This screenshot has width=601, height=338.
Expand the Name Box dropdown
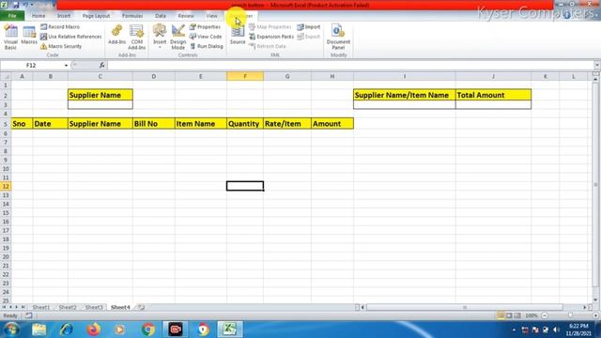(66, 66)
